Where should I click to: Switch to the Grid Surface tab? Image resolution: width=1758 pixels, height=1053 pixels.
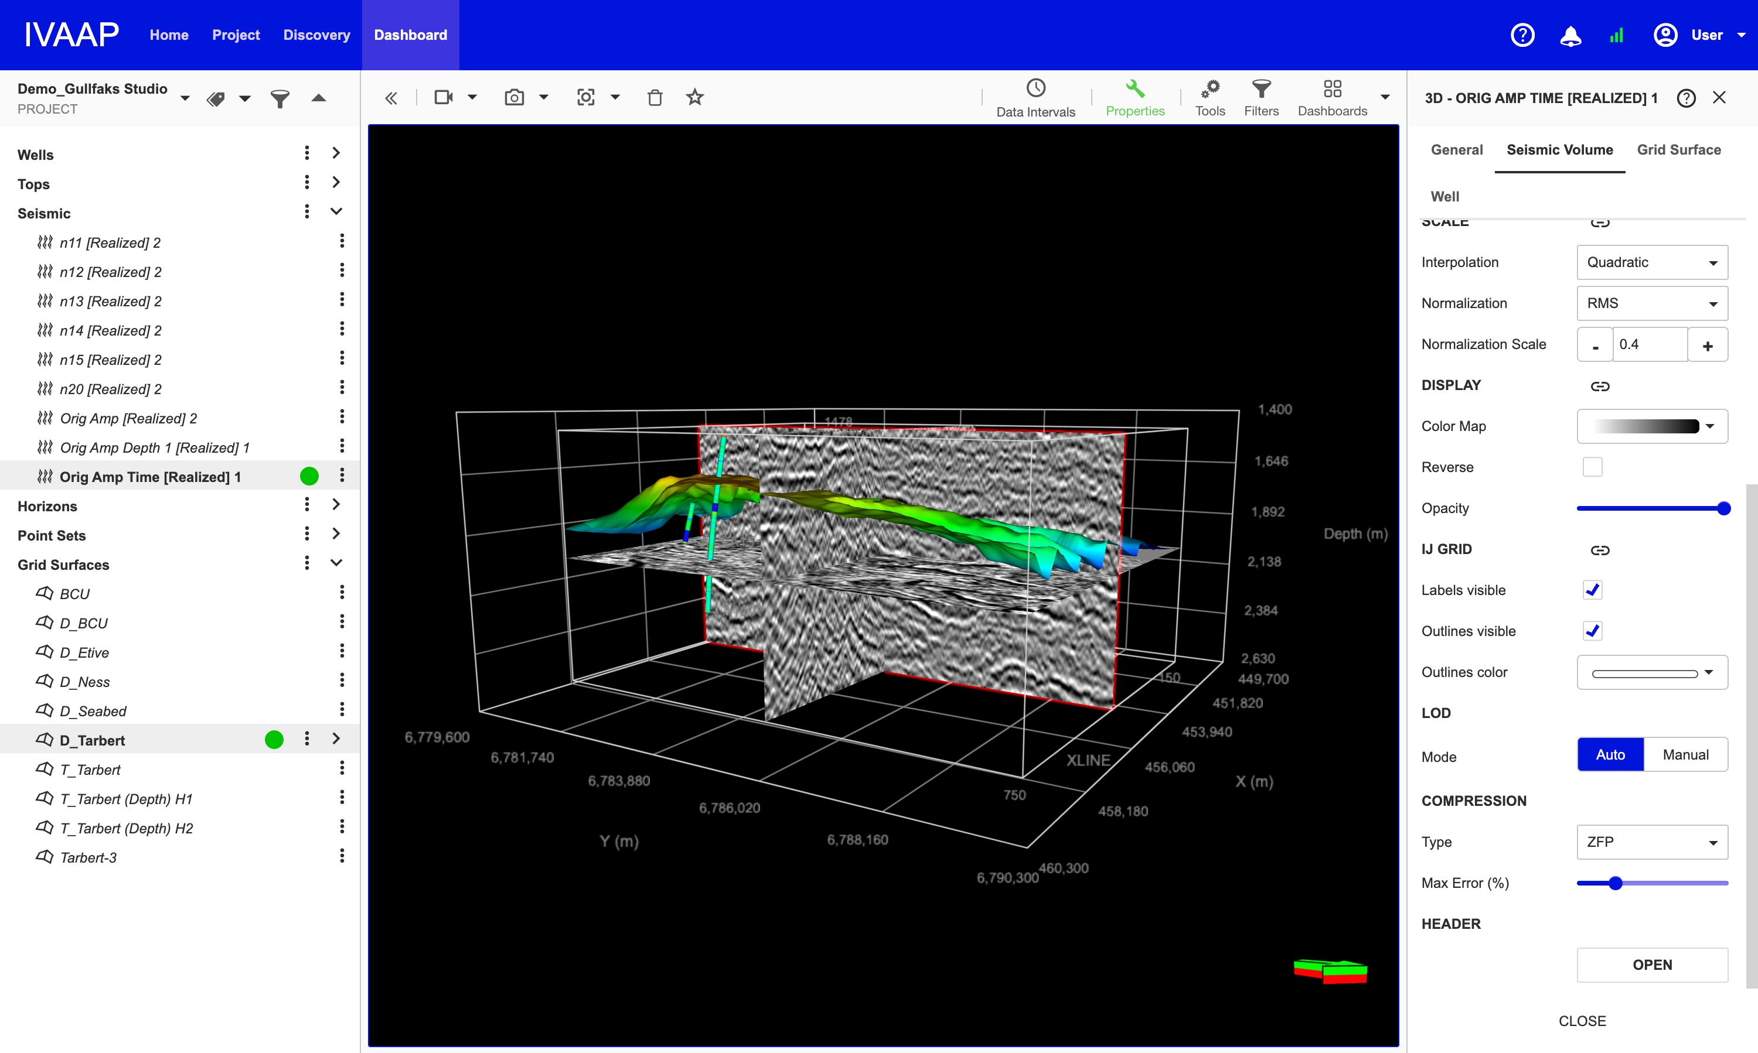point(1678,150)
